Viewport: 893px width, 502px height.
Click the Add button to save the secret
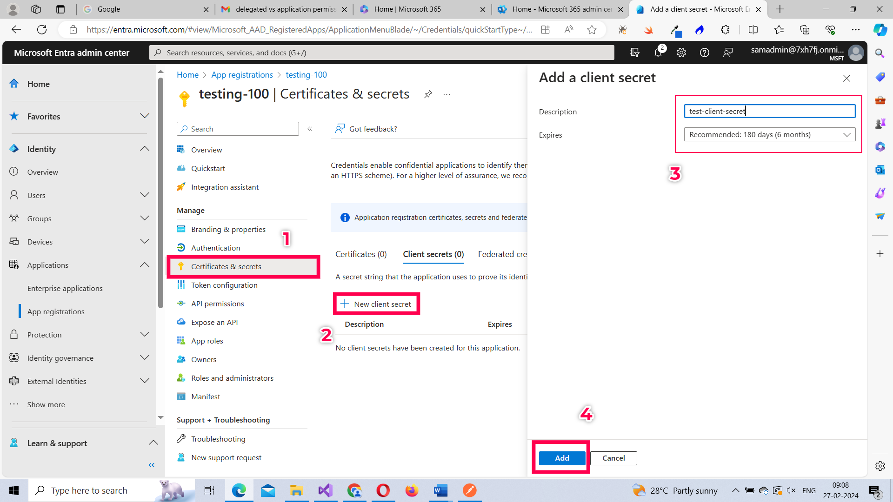(x=561, y=458)
